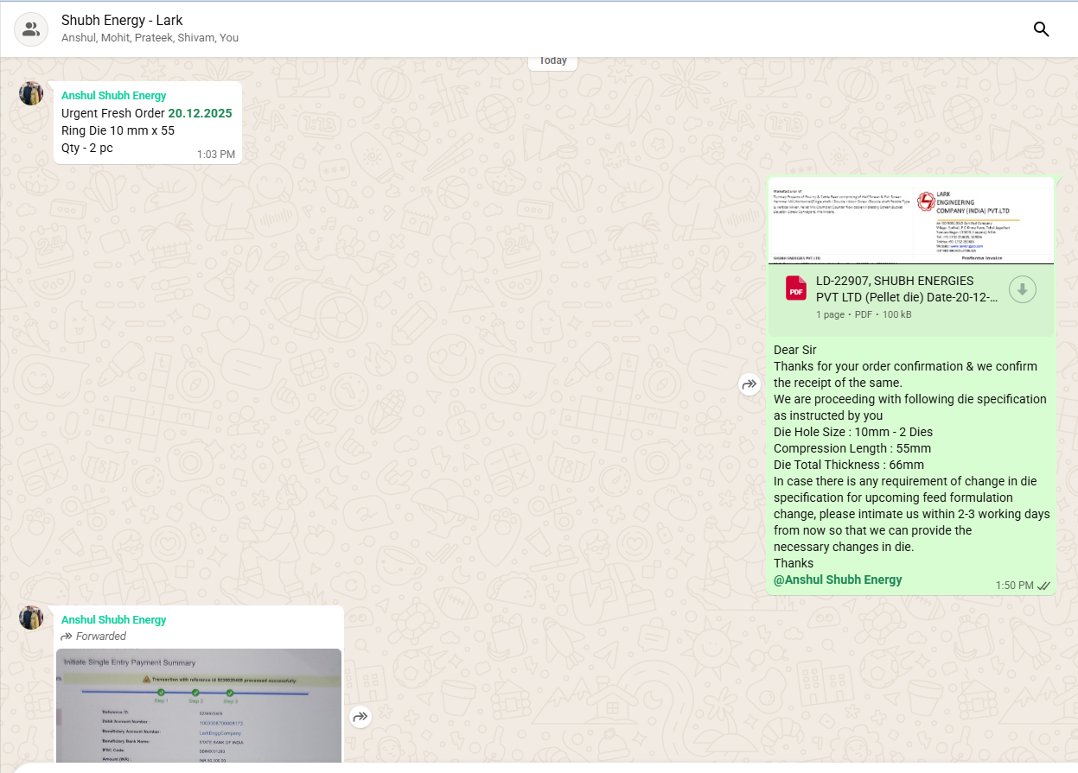This screenshot has height=773, width=1078.
Task: Click the sender name above the Urgent Fresh Order message
Action: point(113,96)
